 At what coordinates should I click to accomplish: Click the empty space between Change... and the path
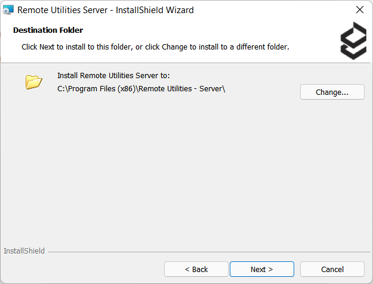click(x=263, y=91)
